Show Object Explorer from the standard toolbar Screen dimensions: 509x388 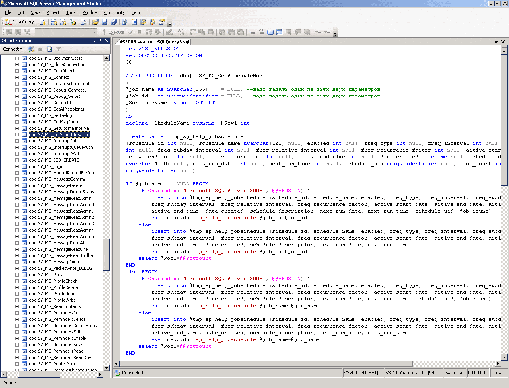click(144, 22)
